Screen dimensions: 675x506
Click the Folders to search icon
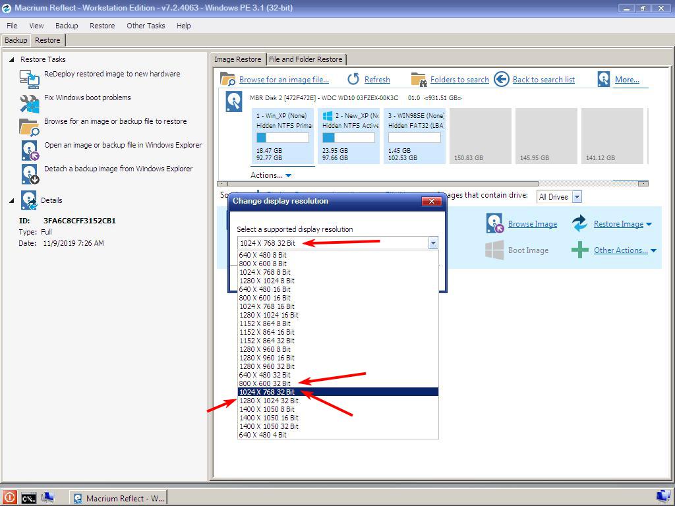click(419, 80)
